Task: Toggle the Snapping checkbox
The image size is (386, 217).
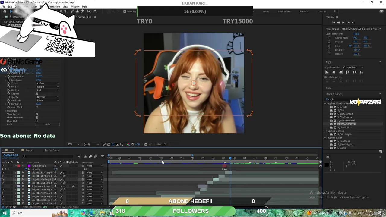Action: click(125, 11)
